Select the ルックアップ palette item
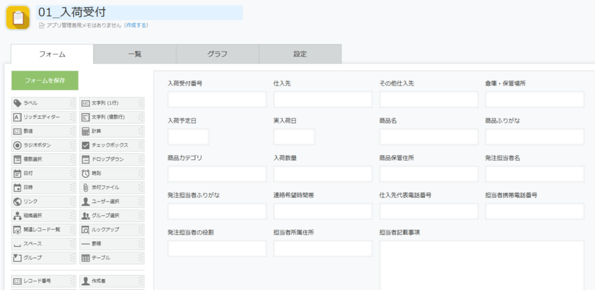The height and width of the screenshot is (290, 595). point(112,230)
